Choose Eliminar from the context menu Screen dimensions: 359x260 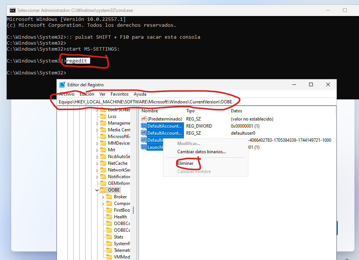(x=185, y=163)
